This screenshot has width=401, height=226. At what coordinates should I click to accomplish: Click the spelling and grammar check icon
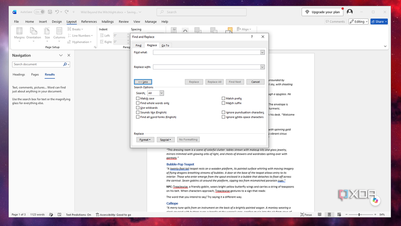click(59, 214)
